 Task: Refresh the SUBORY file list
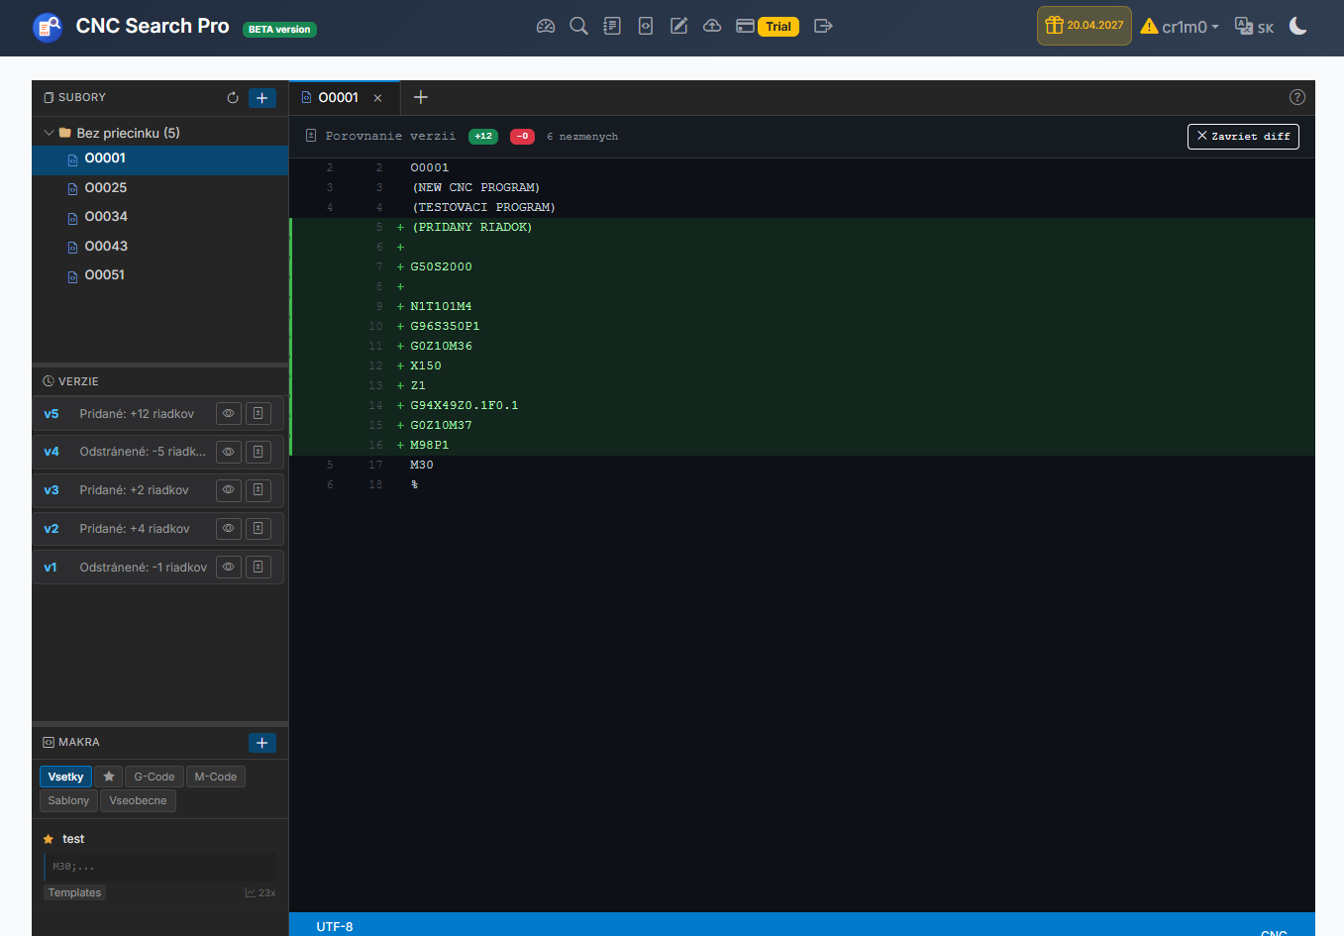click(233, 98)
